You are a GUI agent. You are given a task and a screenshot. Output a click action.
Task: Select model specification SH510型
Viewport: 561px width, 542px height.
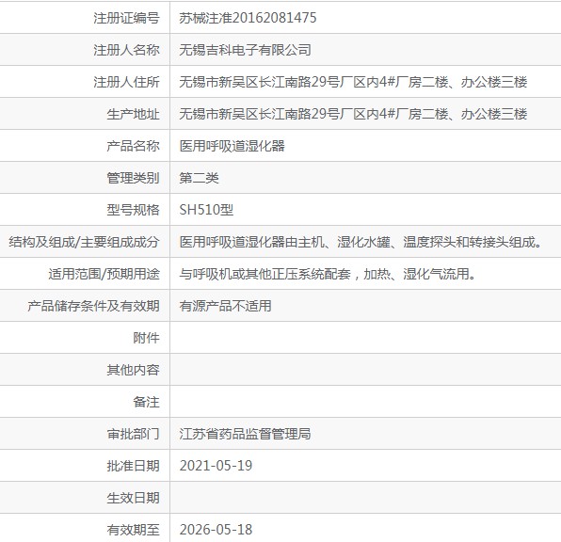(x=206, y=210)
